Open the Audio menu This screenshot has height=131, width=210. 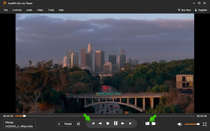point(29,10)
